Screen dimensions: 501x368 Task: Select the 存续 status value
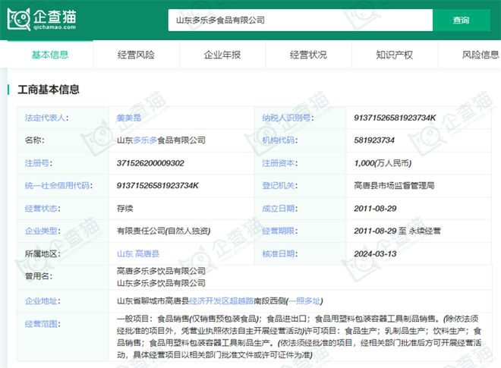point(125,209)
